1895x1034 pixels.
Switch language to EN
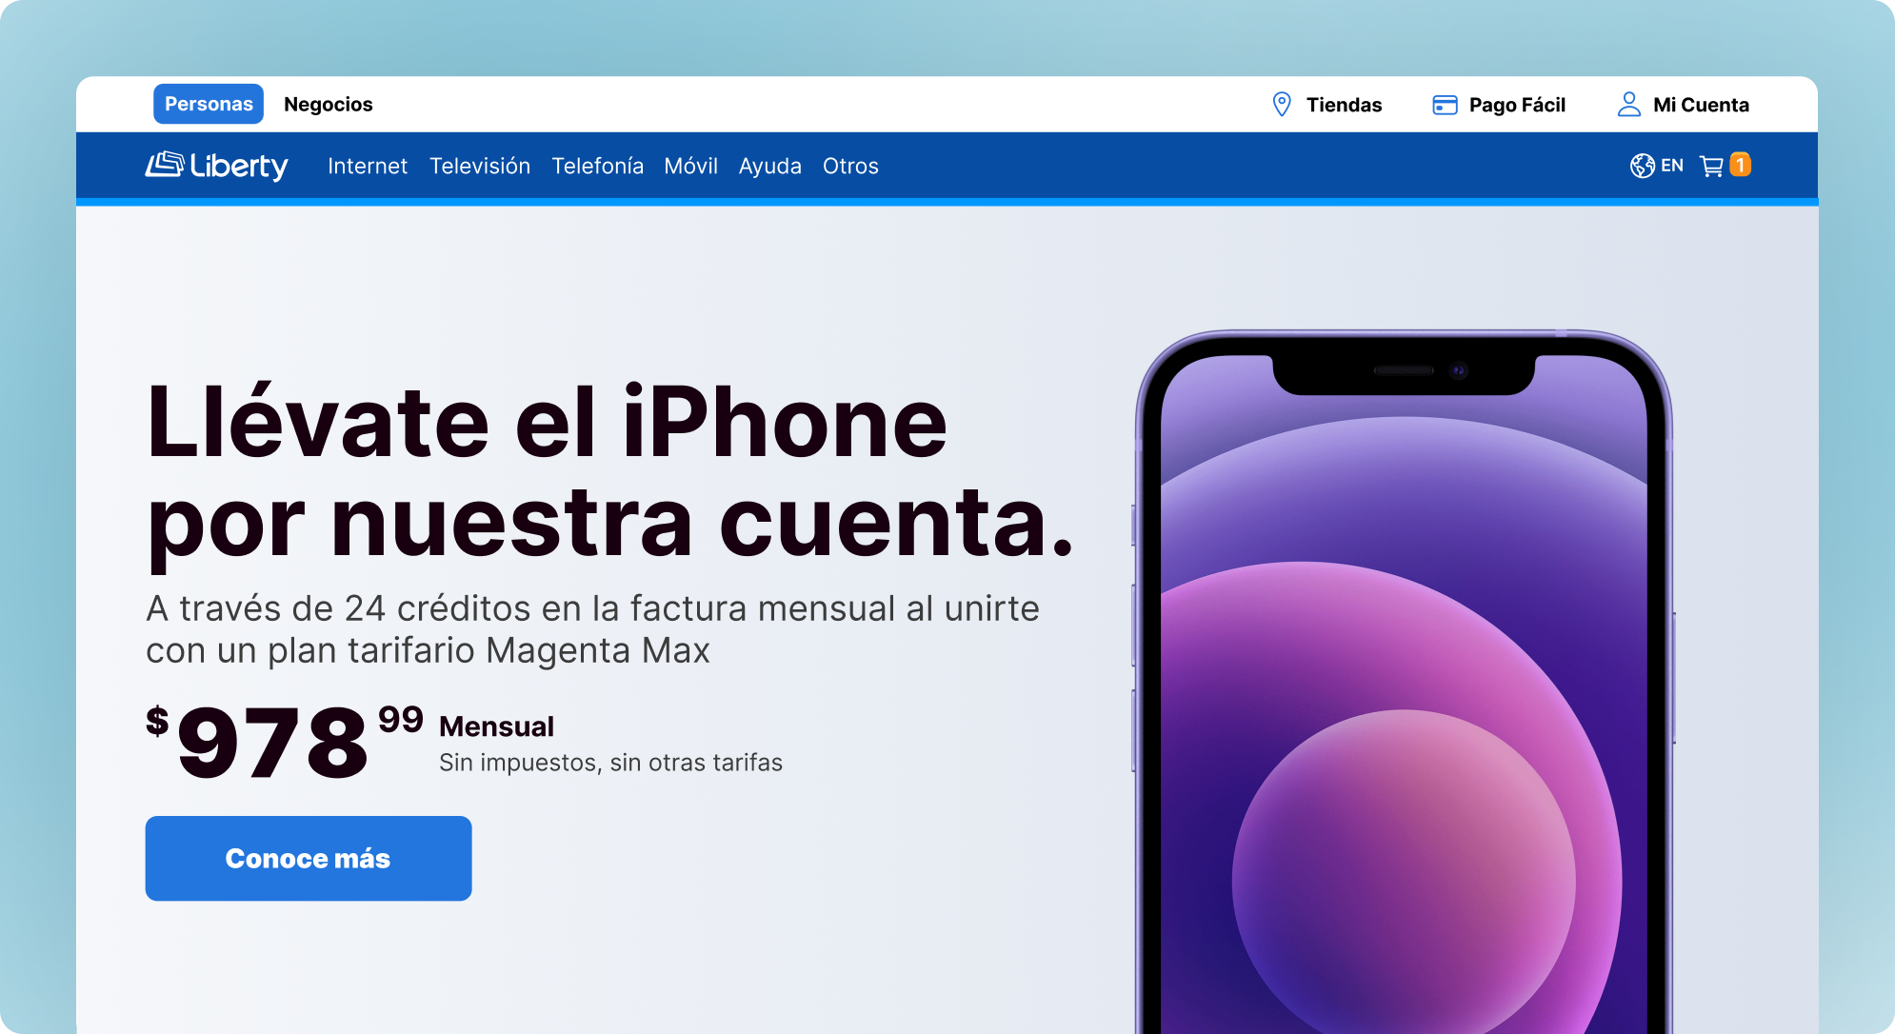coord(1672,166)
